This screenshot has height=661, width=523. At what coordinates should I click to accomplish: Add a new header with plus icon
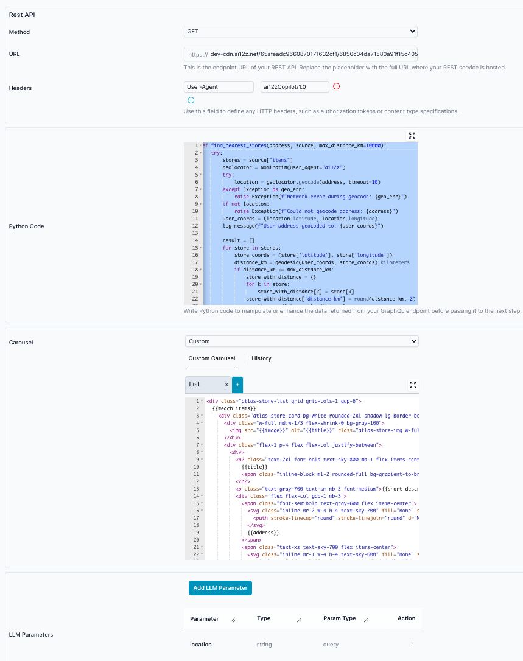(191, 100)
